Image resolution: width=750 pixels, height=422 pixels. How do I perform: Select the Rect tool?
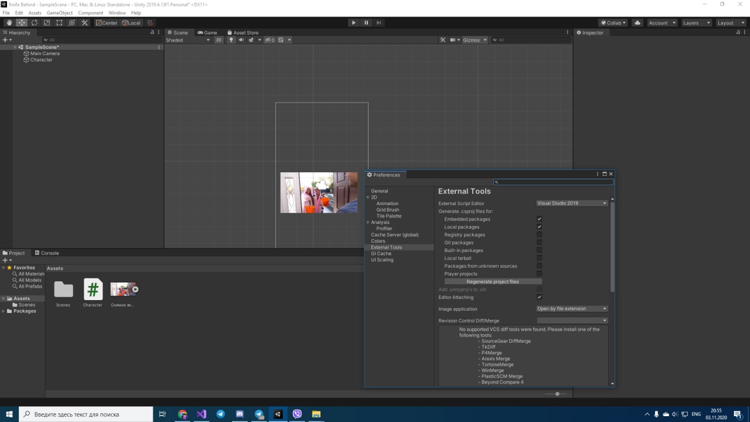pyautogui.click(x=59, y=23)
